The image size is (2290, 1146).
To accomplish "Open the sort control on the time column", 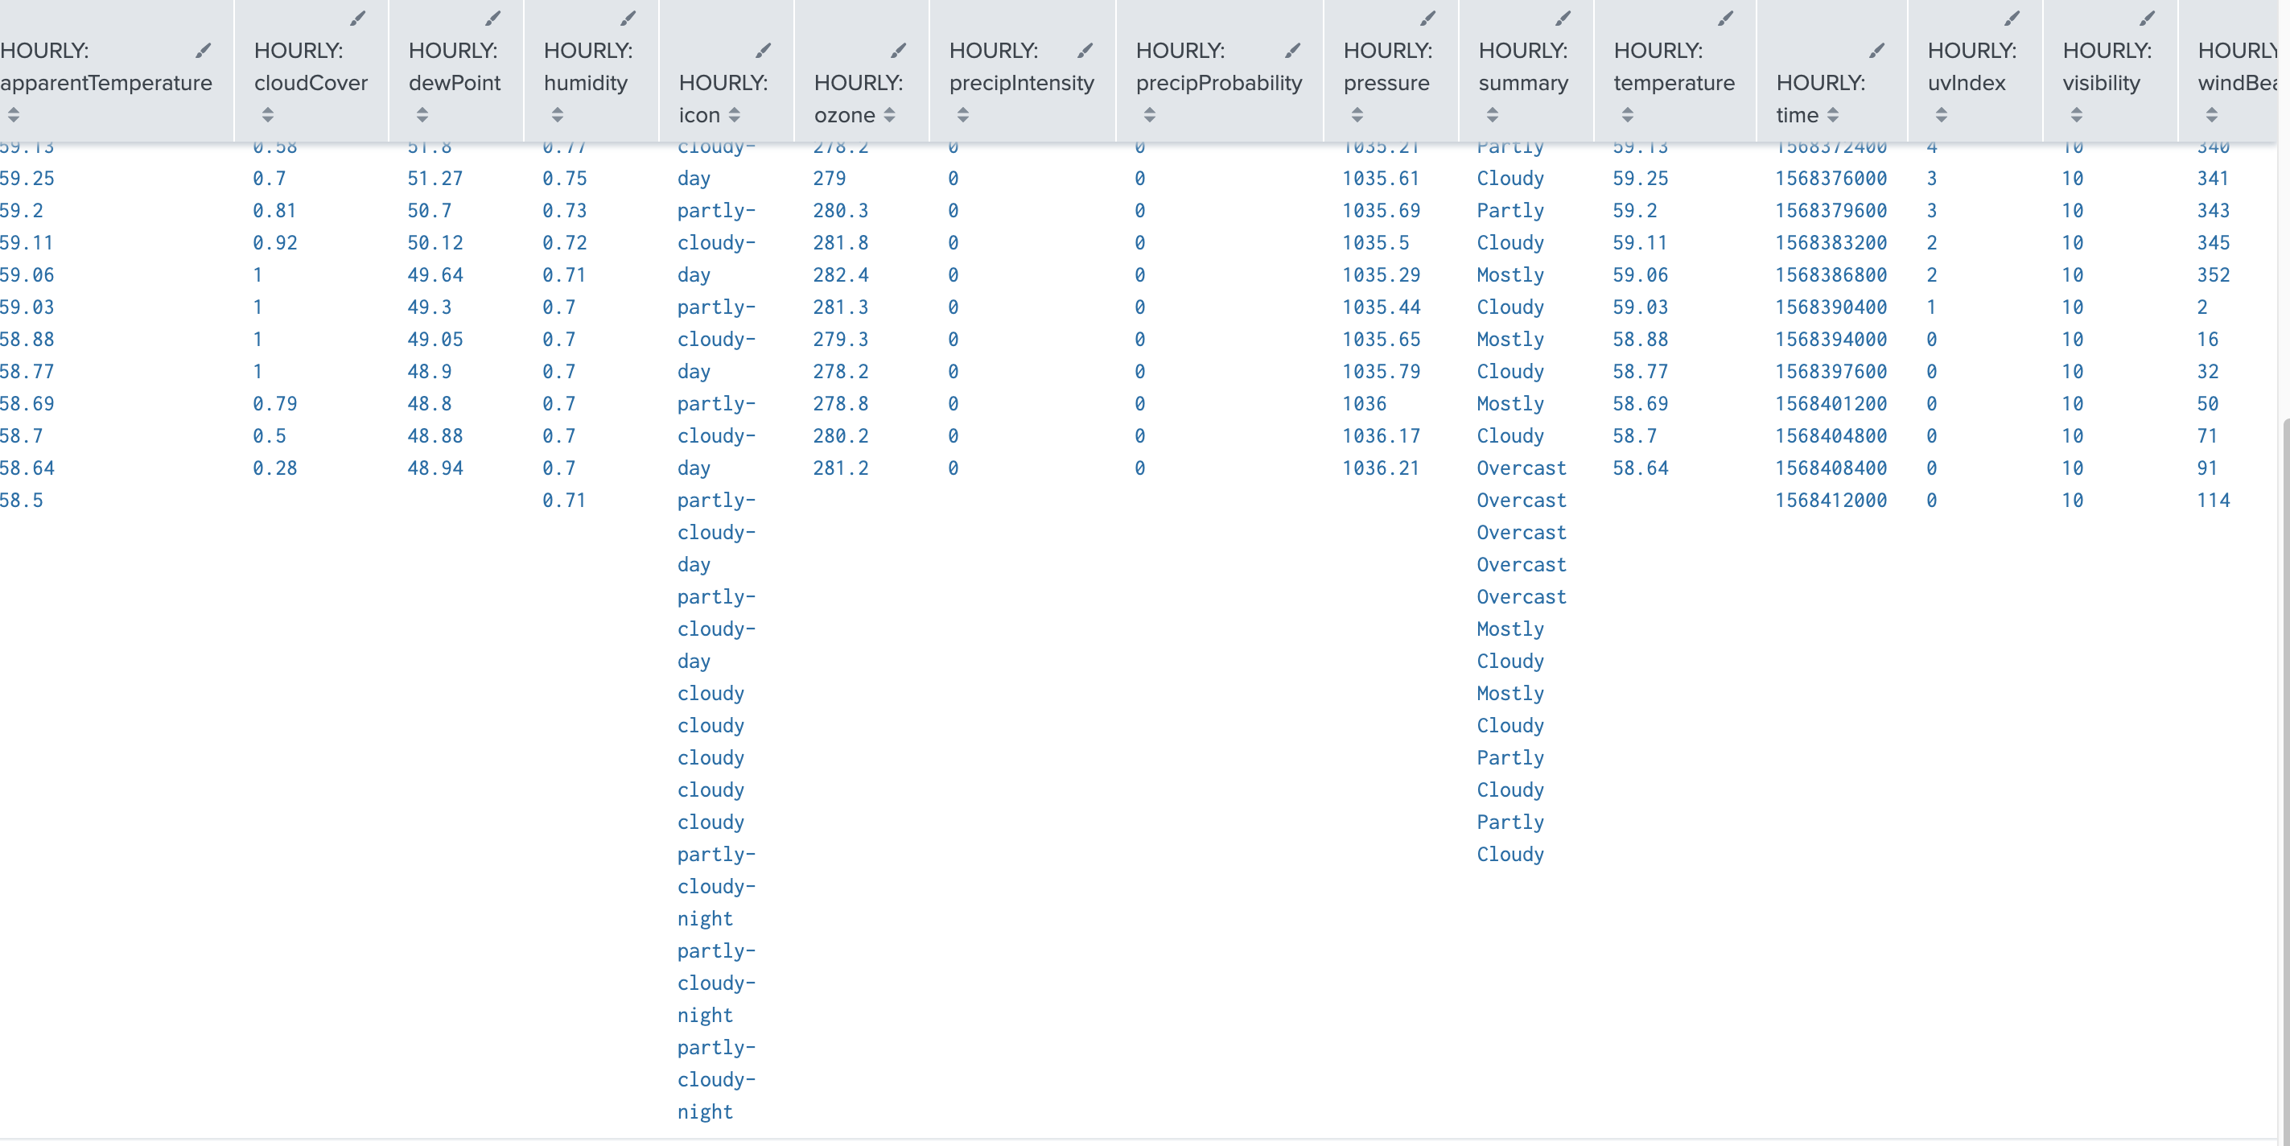I will coord(1834,113).
